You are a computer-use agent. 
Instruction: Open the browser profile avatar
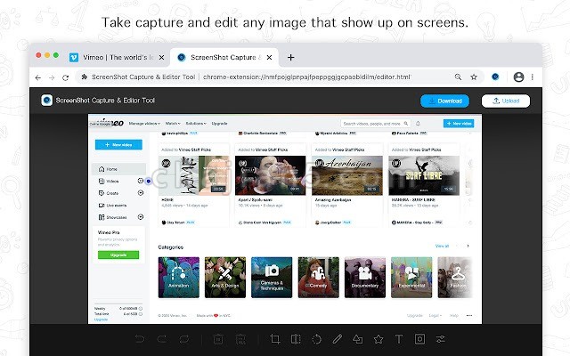point(518,77)
